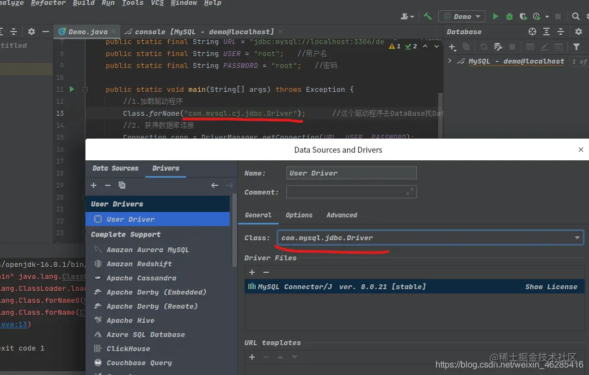Image resolution: width=589 pixels, height=375 pixels.
Task: Close the Demo.java tab
Action: point(114,32)
